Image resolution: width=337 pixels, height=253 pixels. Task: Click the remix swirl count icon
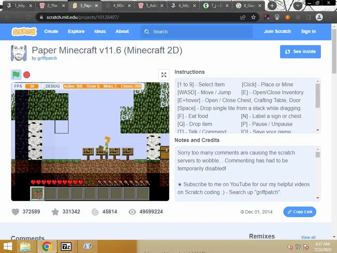[x=95, y=212]
